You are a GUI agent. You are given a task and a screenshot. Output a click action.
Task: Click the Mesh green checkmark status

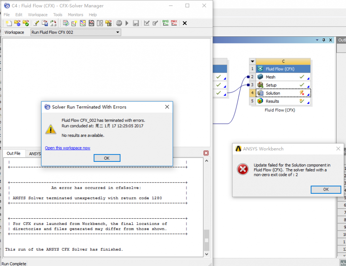(x=302, y=77)
